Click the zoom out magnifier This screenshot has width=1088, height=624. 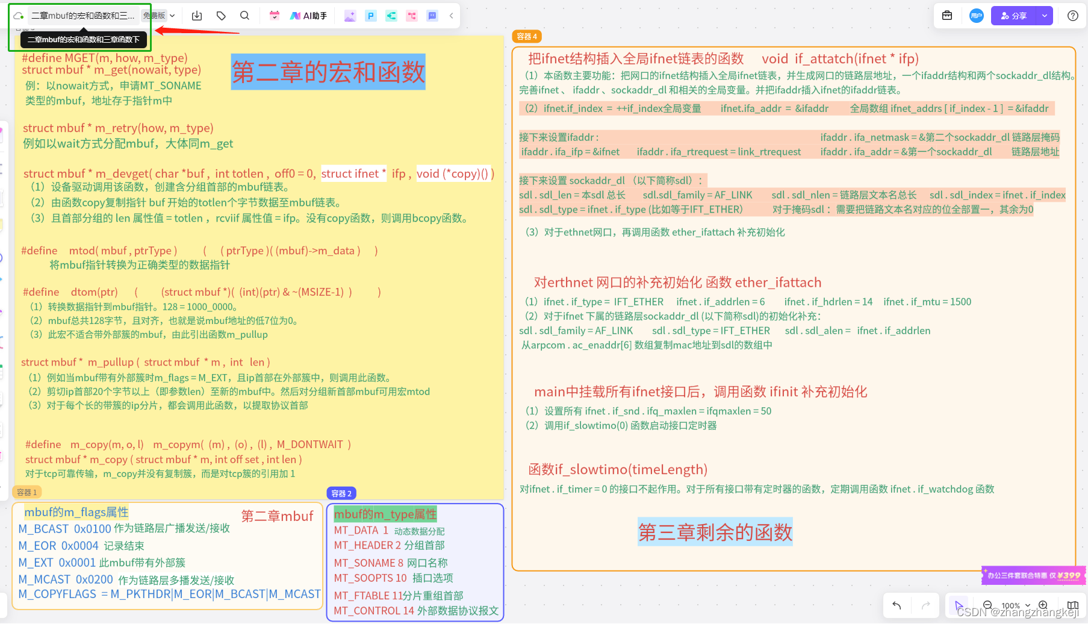(x=987, y=605)
